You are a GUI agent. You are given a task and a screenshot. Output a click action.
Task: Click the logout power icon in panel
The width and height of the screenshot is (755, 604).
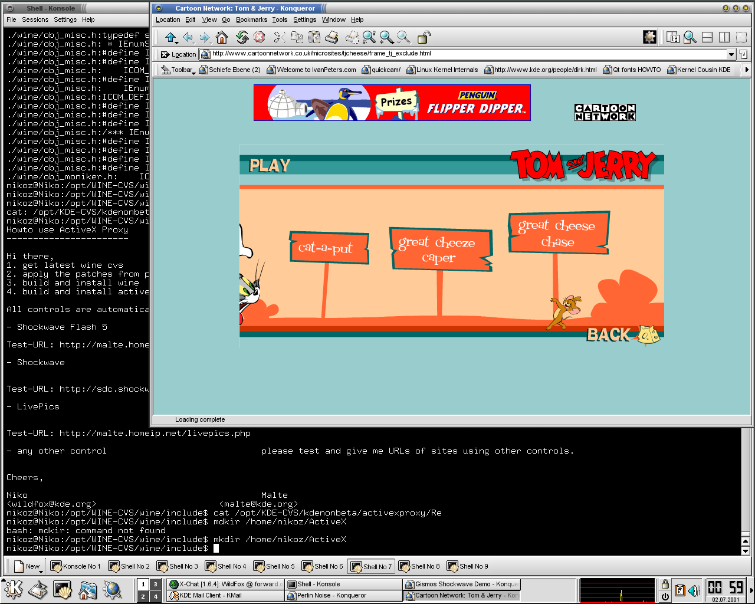click(x=665, y=596)
